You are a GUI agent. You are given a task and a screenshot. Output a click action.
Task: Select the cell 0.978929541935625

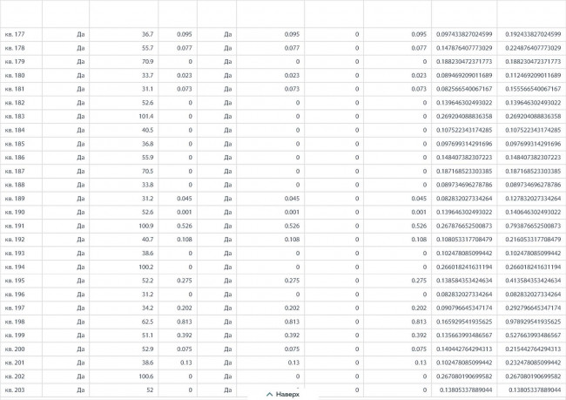point(533,322)
